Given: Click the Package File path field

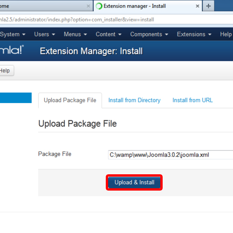Looking at the screenshot, I should point(171,155).
